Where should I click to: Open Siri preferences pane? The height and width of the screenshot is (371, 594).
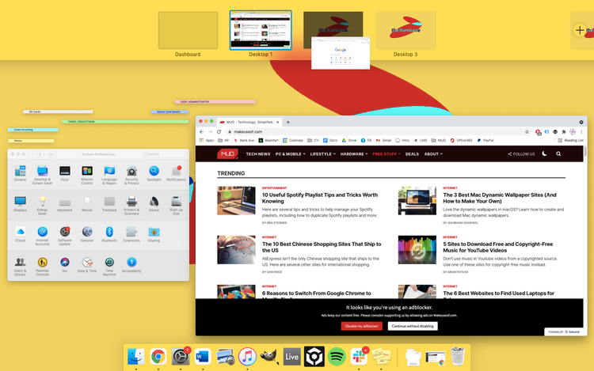coord(65,265)
